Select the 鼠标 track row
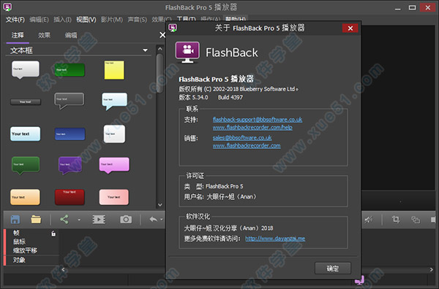Viewport: 439px width, 289px height. click(31, 242)
